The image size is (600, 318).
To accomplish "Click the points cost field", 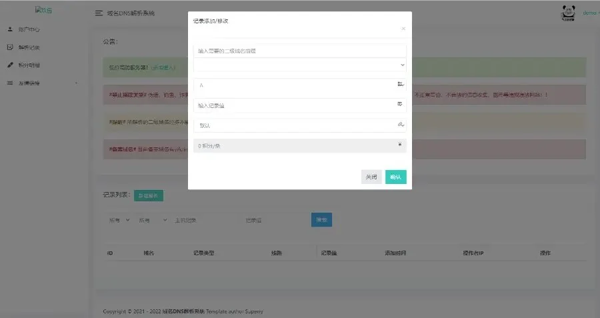I will point(299,146).
